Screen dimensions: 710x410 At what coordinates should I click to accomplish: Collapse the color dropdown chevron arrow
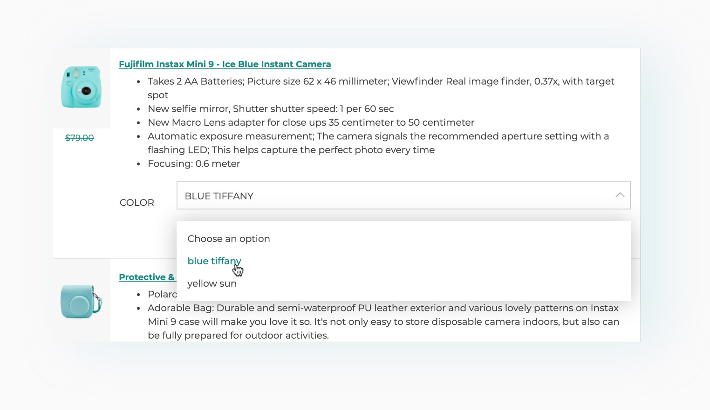pyautogui.click(x=619, y=195)
